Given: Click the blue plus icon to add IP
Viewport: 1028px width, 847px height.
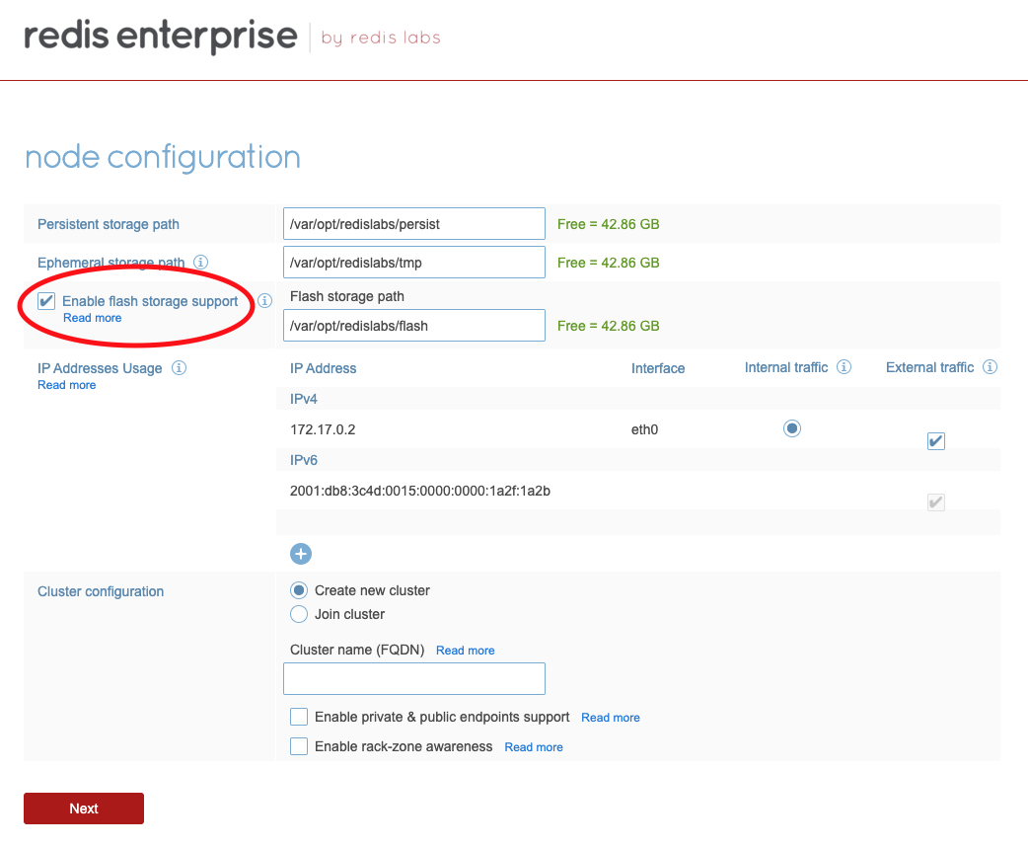Looking at the screenshot, I should click(x=301, y=554).
